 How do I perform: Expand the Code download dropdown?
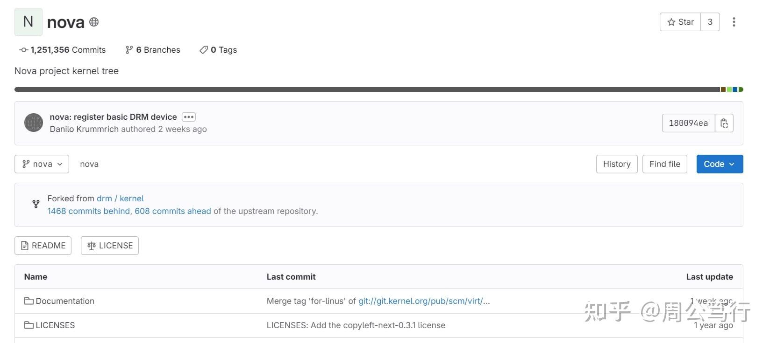[719, 164]
